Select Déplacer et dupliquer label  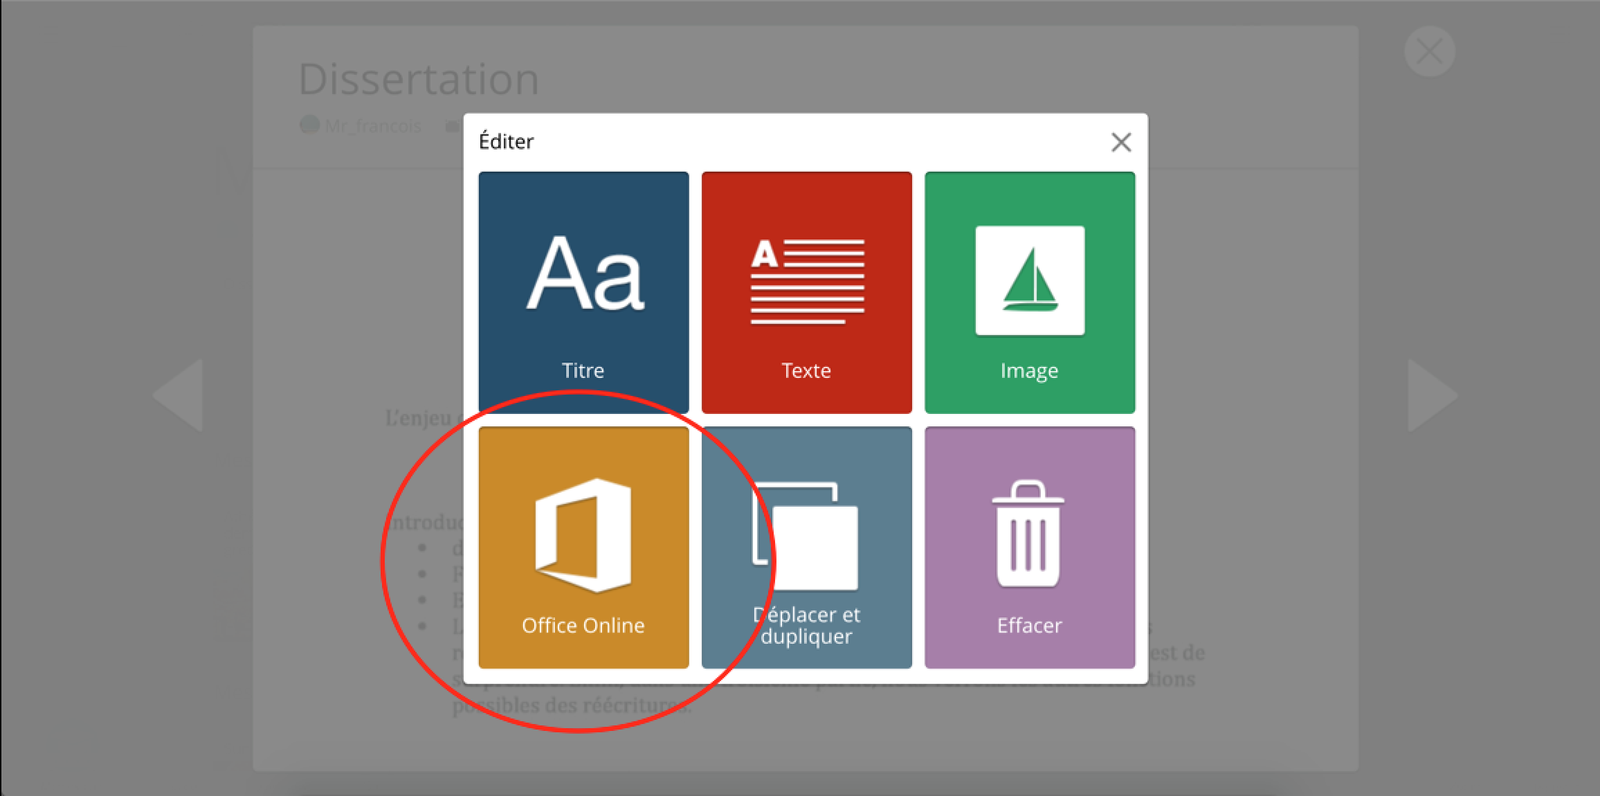pos(806,625)
